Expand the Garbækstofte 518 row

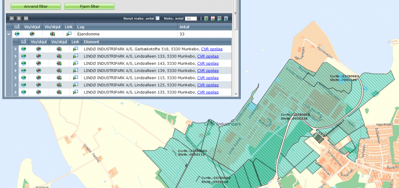click(15, 49)
